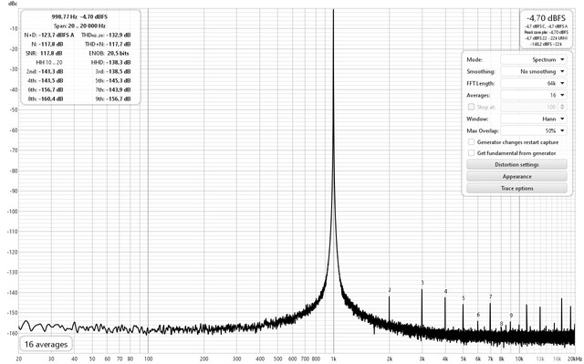This screenshot has height=364, width=584.
Task: Click the harmonic marker labeled 2
Action: (390, 290)
